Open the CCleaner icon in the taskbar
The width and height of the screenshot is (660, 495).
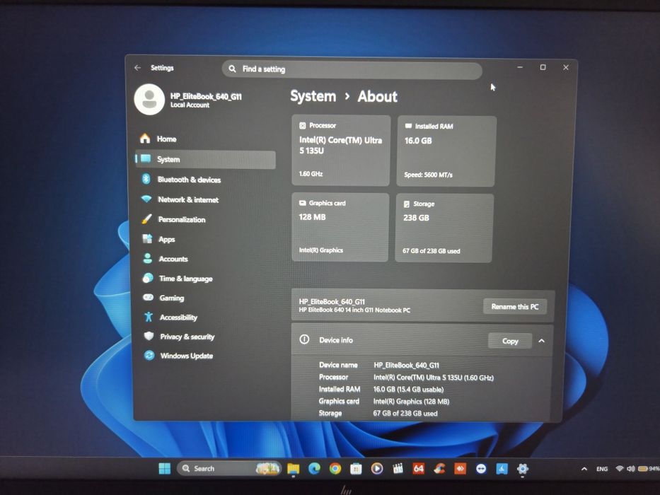439,468
